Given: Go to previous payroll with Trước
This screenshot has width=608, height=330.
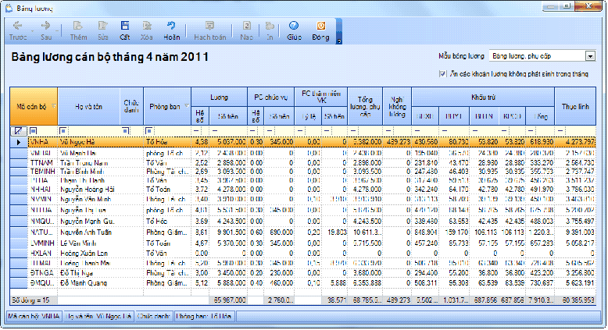Looking at the screenshot, I should click(x=18, y=31).
